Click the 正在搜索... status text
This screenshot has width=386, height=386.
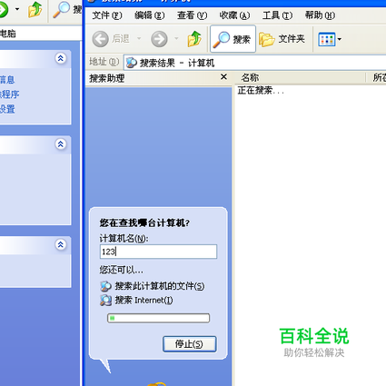pyautogui.click(x=261, y=91)
